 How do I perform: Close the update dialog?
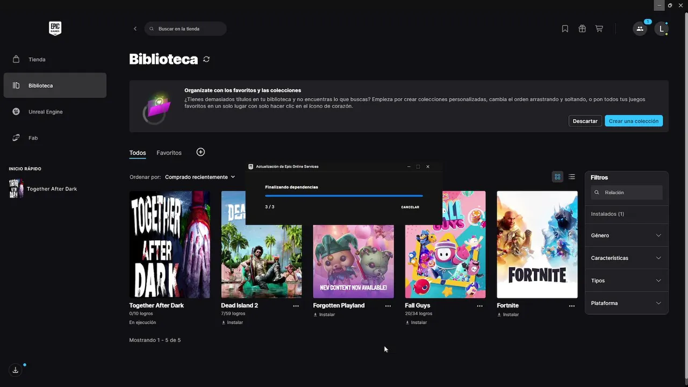tap(428, 167)
